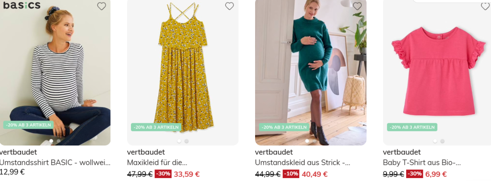Select first carousel dot on green knit dress
Viewport: 491px width, 181px height.
[x=307, y=141]
